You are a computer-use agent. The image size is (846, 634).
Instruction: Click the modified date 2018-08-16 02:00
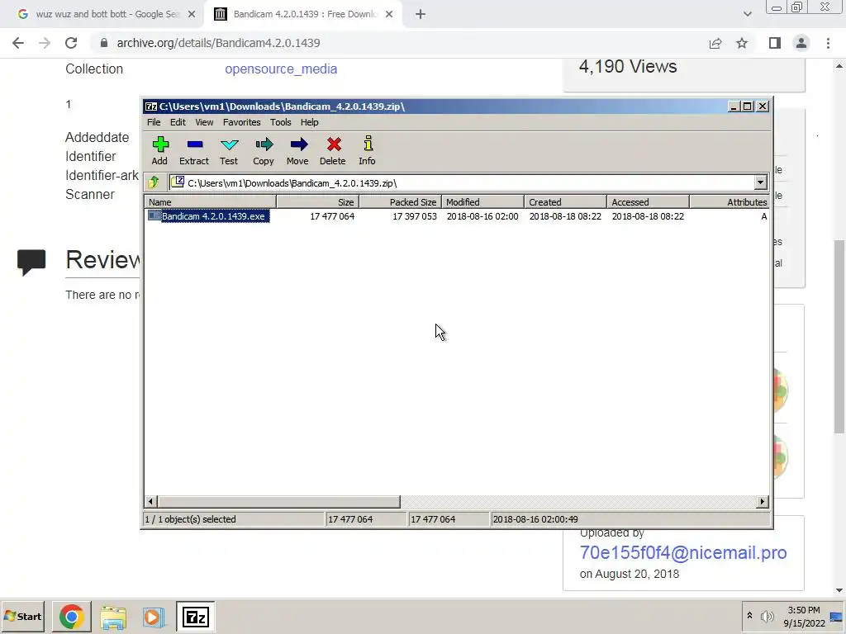(x=482, y=216)
